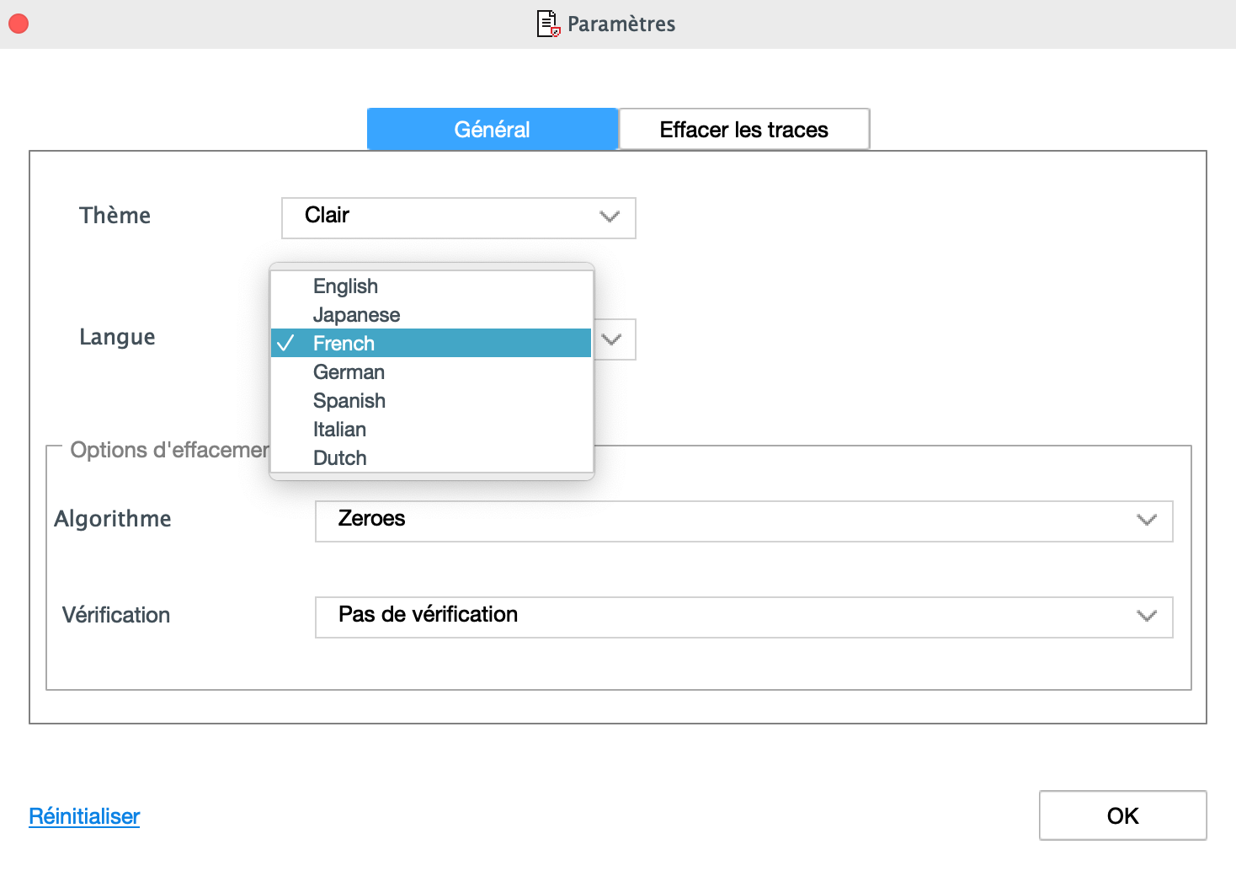Click the Réinitialiser link

click(84, 816)
